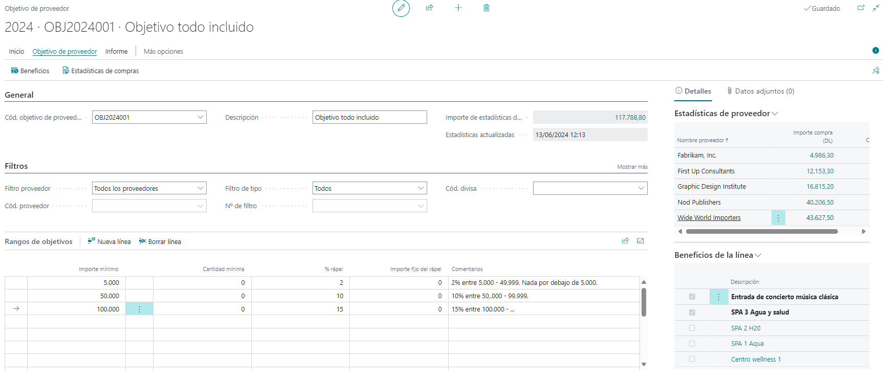This screenshot has height=379, width=883.
Task: Click importe estadísticas value 117.788,80
Action: tap(630, 117)
